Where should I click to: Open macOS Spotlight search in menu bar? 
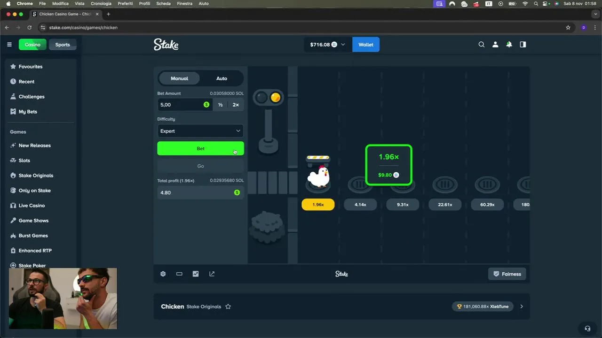[x=536, y=3]
